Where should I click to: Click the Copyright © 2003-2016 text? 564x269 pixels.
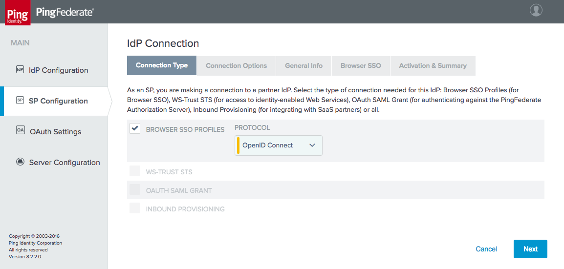(x=34, y=236)
